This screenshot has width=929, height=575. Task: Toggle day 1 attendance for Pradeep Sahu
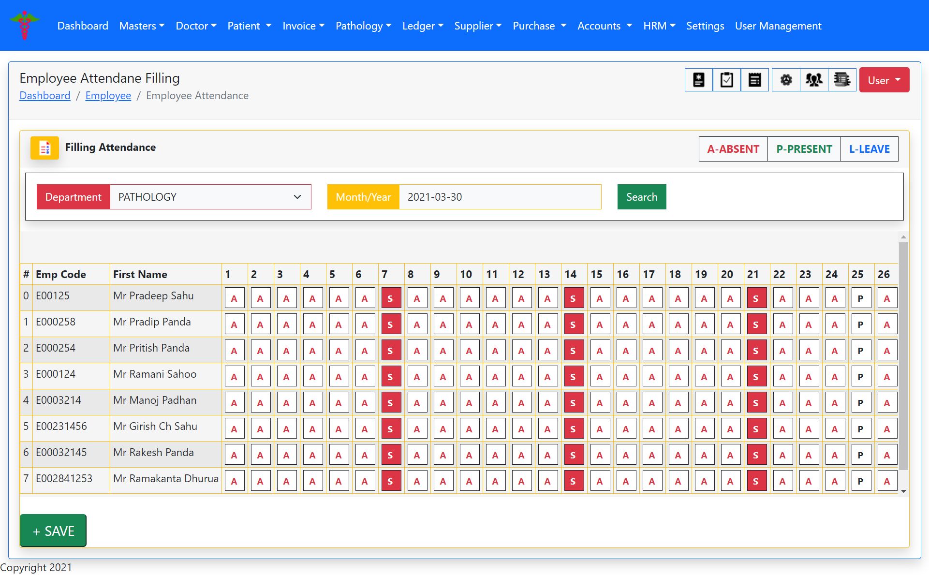(x=234, y=298)
